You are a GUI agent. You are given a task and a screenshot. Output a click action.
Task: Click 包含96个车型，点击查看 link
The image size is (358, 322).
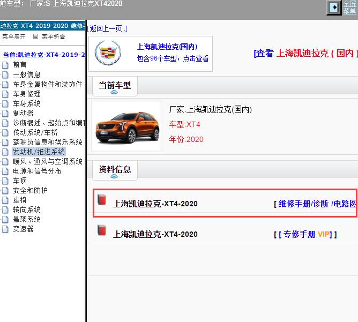[x=173, y=58]
